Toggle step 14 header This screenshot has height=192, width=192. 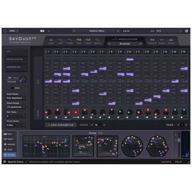[166, 52]
